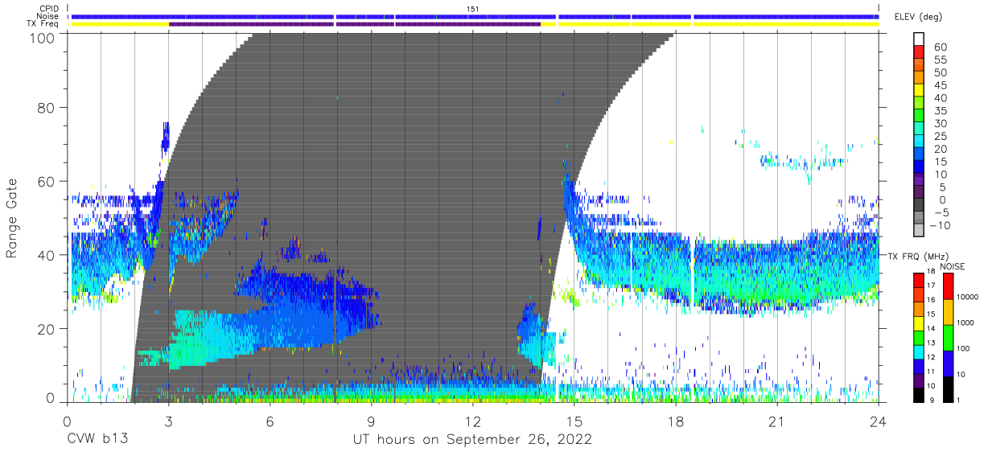Pick the red TX FRQ swatch between 17 and 18
Screen dimensions: 988x456
[x=918, y=279]
